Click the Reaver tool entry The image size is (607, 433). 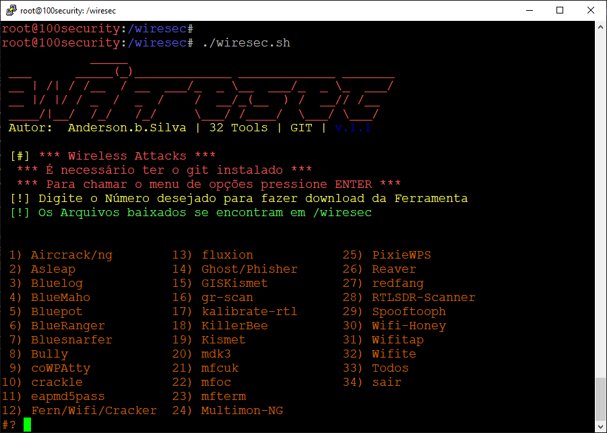pyautogui.click(x=394, y=269)
